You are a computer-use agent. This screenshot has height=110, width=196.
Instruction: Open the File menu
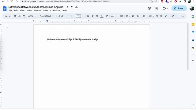pos(10,11)
